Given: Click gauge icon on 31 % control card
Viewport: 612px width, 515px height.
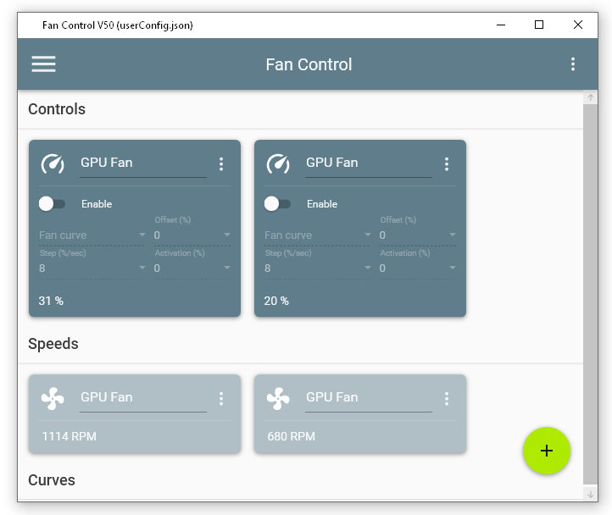Looking at the screenshot, I should coord(53,163).
